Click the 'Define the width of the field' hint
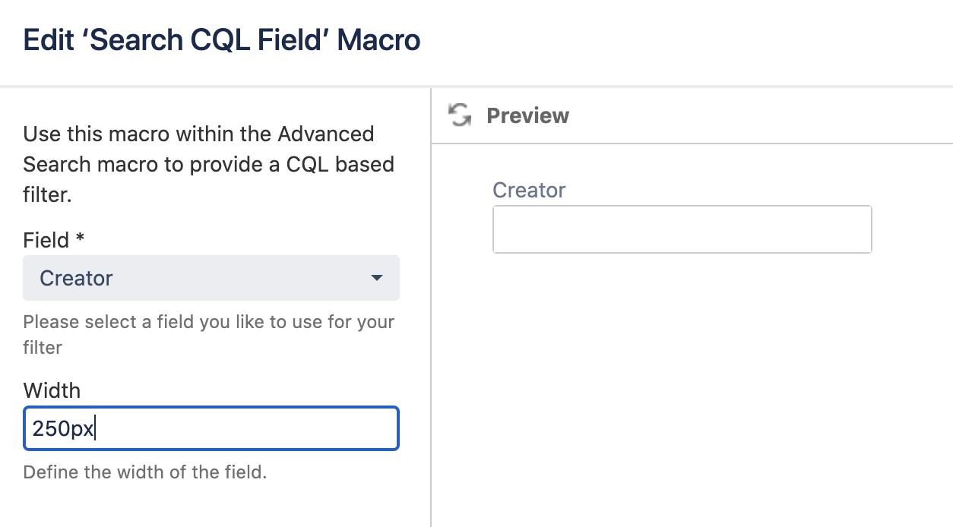Image resolution: width=953 pixels, height=527 pixels. (x=145, y=472)
